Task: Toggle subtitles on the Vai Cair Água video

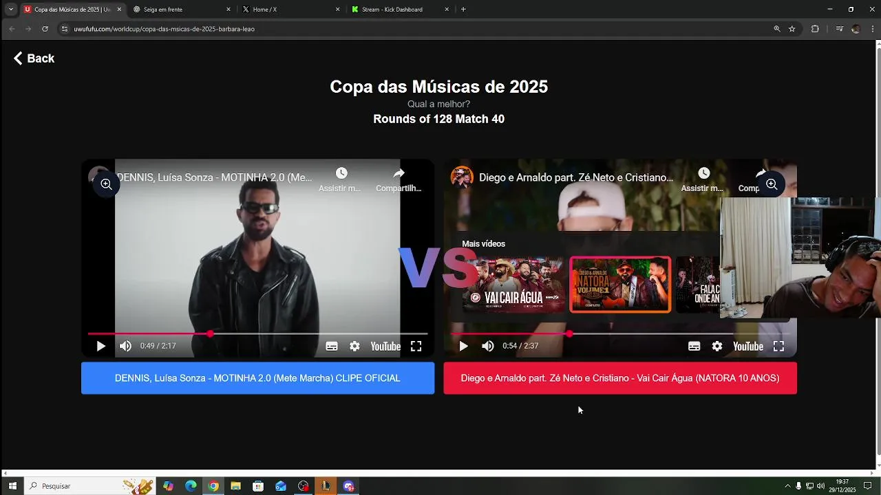Action: click(694, 346)
